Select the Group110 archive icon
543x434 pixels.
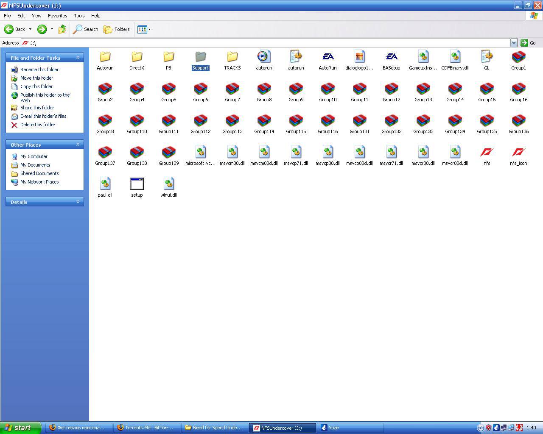click(137, 120)
